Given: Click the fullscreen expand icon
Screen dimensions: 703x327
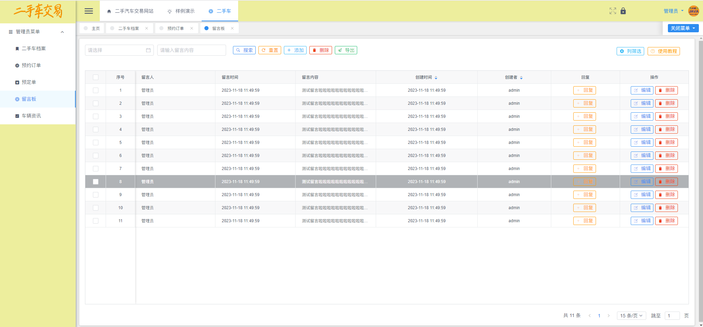Looking at the screenshot, I should tap(613, 11).
